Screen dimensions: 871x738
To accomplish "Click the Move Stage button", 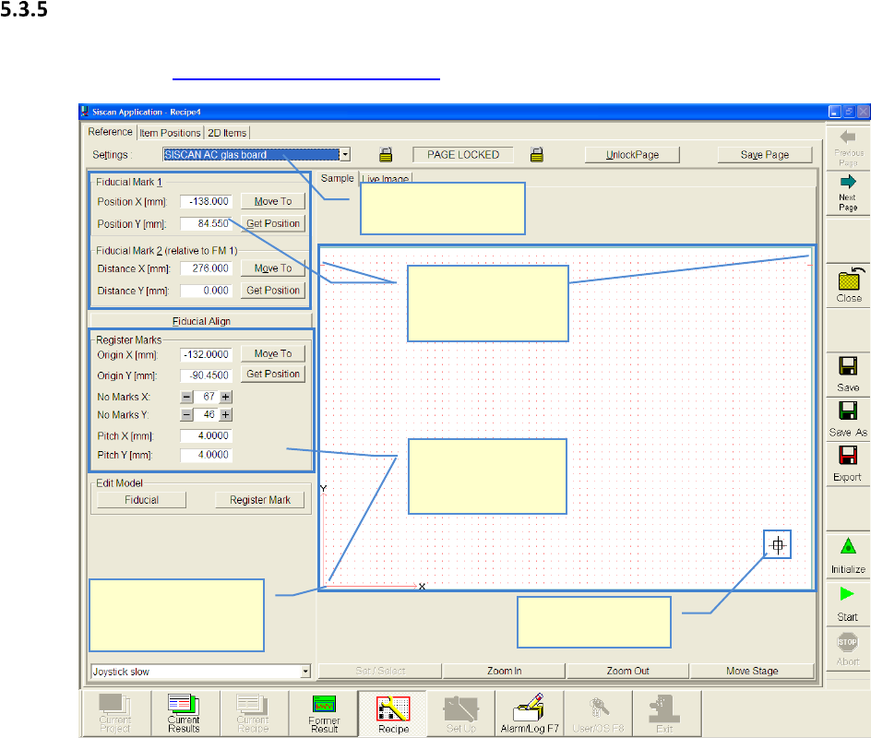I will click(x=752, y=671).
